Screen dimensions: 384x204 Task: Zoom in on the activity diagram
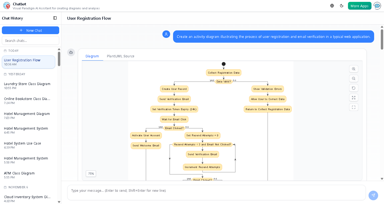click(354, 69)
